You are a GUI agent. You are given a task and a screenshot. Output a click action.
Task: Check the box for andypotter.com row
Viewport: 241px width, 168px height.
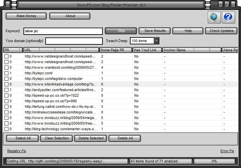click(x=6, y=90)
